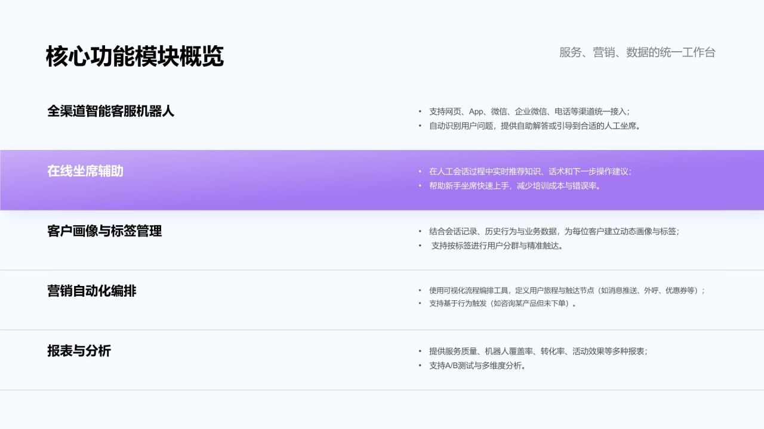The width and height of the screenshot is (764, 429).
Task: Select the highlighted heading 在线坐席辅助
Action: pyautogui.click(x=85, y=171)
